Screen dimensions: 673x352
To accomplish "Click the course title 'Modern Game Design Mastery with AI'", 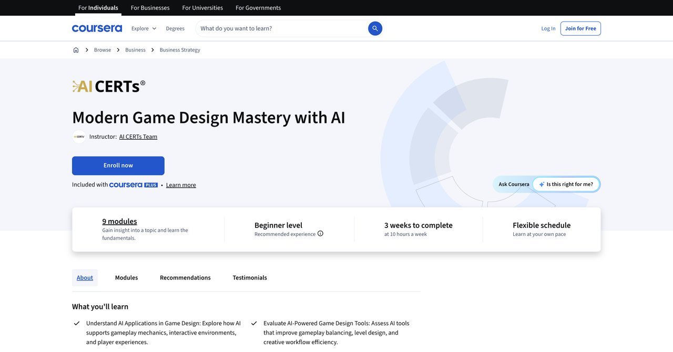I will pos(209,117).
